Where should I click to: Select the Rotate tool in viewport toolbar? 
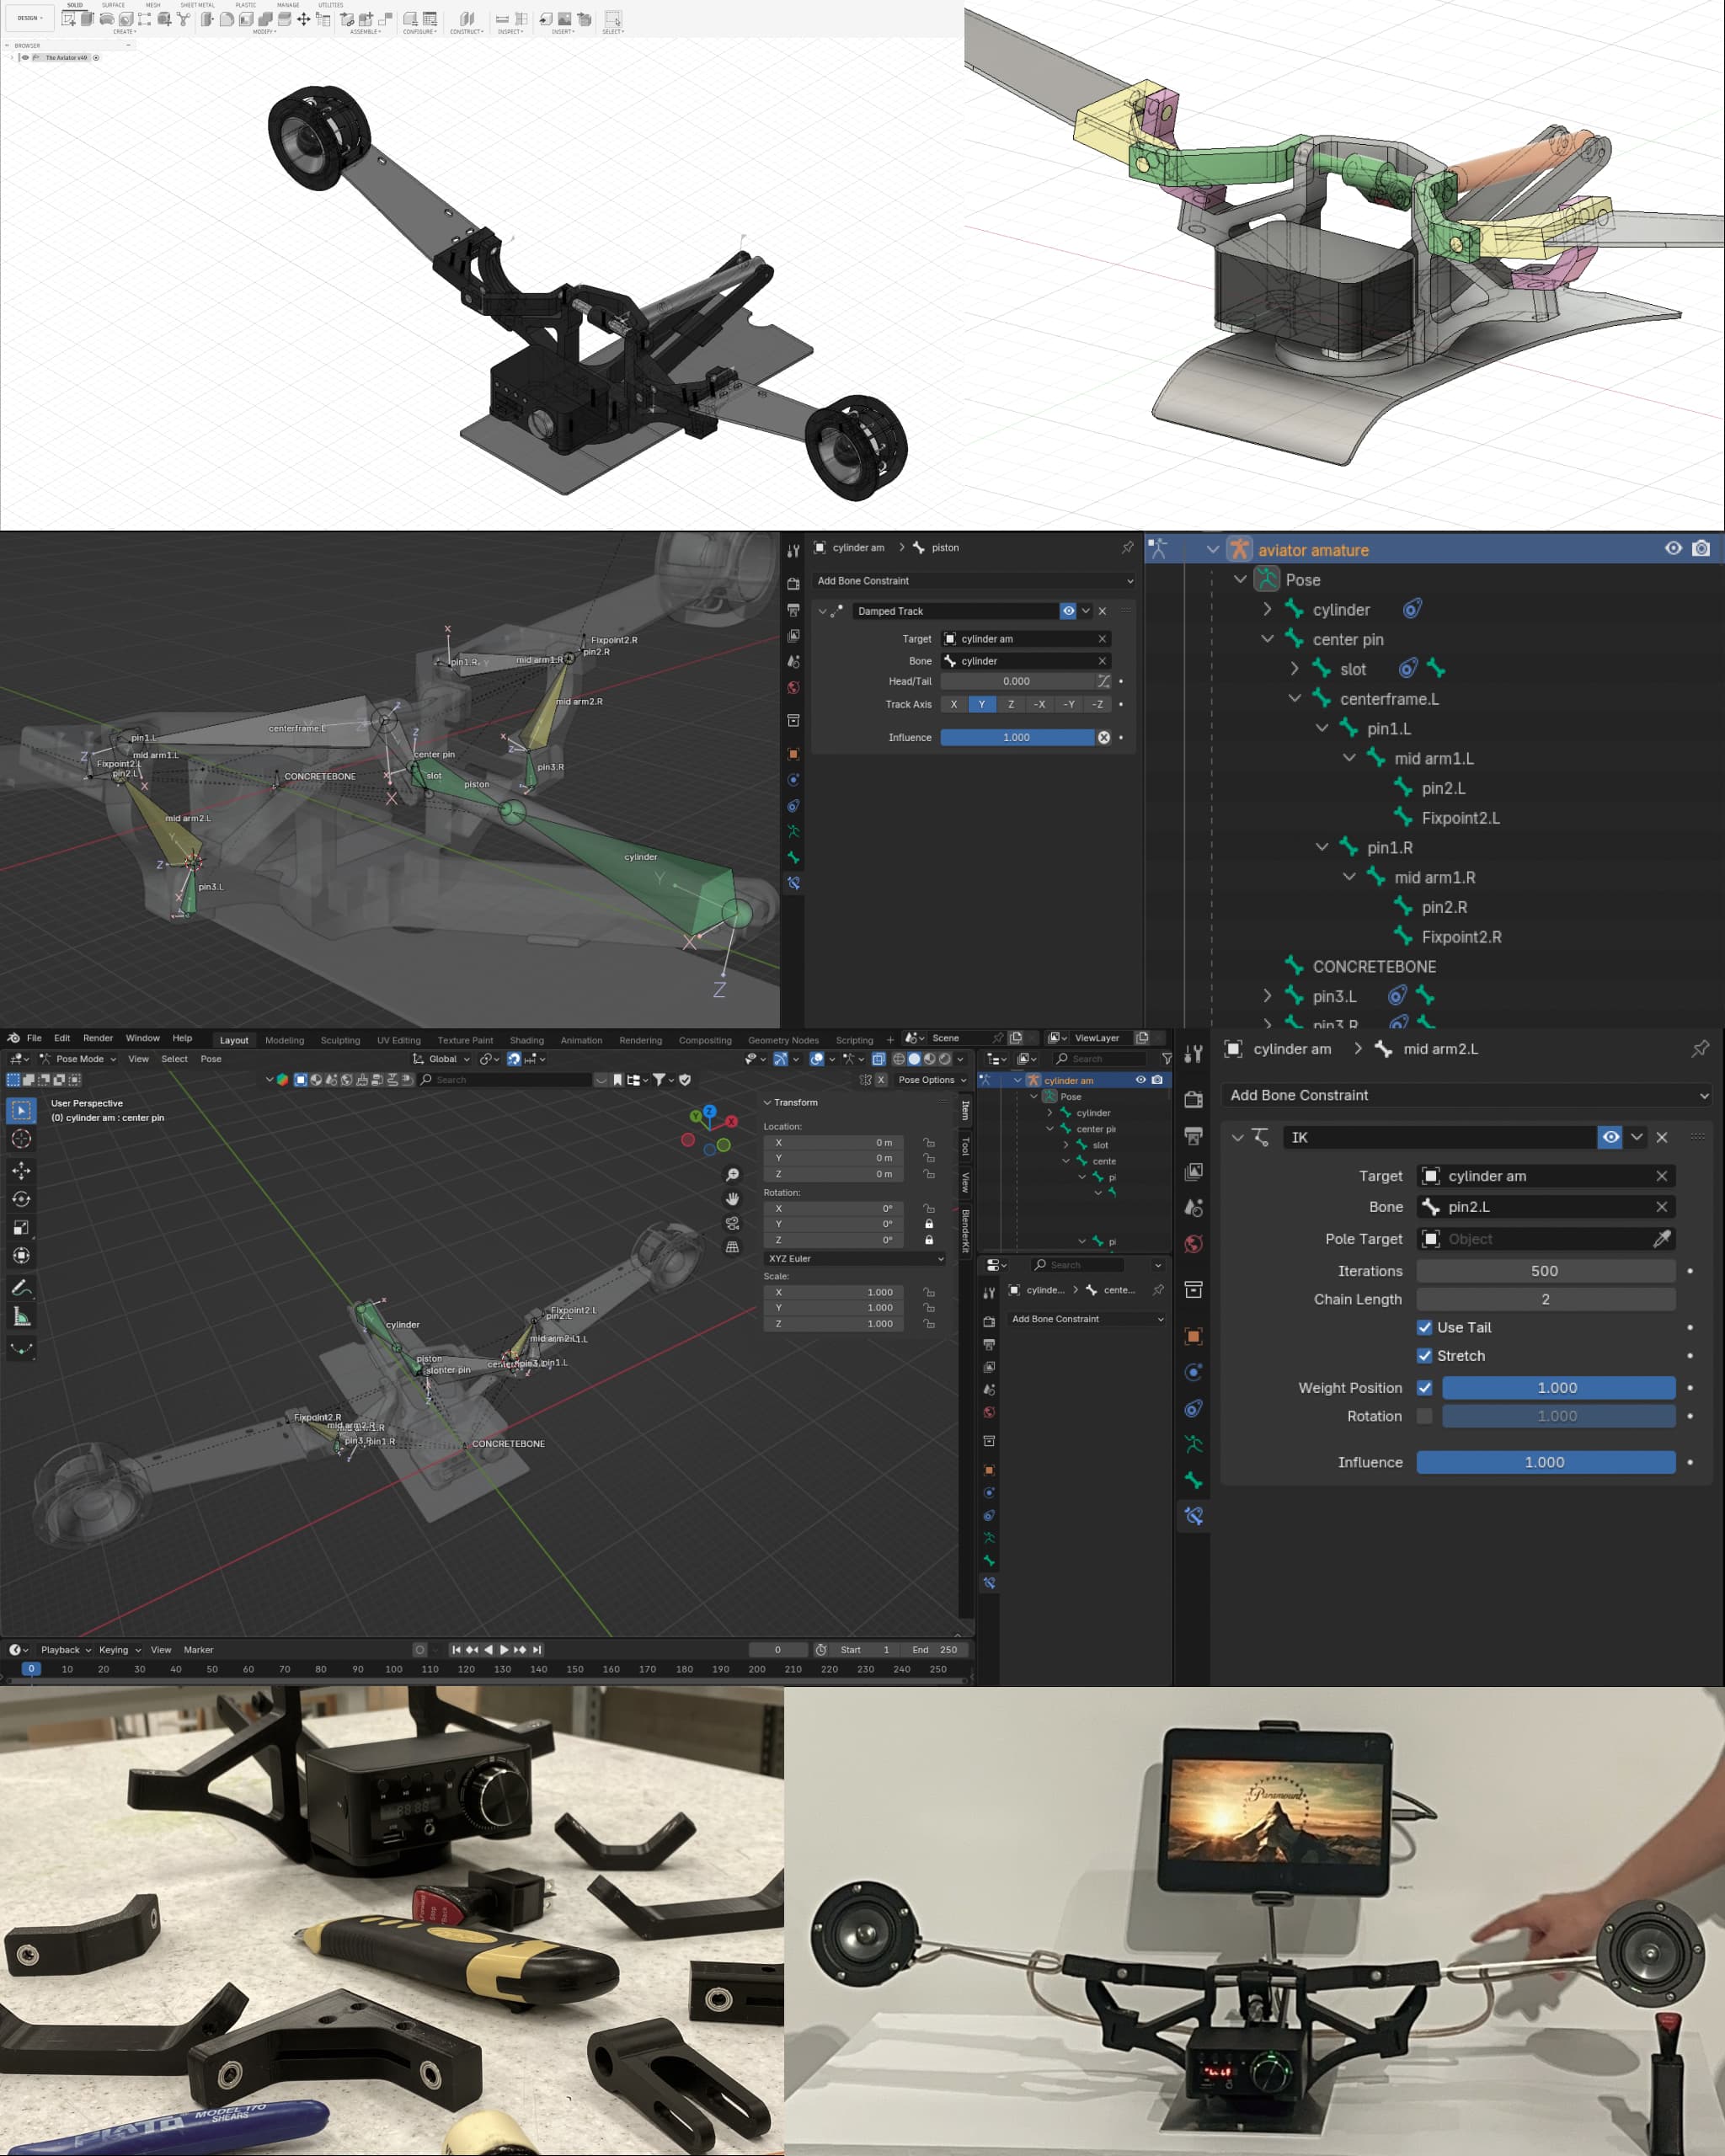[21, 1199]
